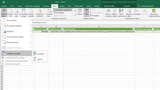Click the ¿Qué desea hacer? search box
Screen dimensions: 160x90
pos(147,6)
